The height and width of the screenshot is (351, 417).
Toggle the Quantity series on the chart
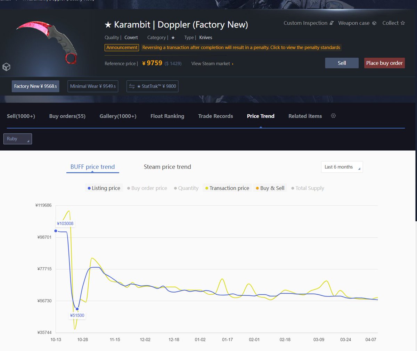(x=186, y=188)
